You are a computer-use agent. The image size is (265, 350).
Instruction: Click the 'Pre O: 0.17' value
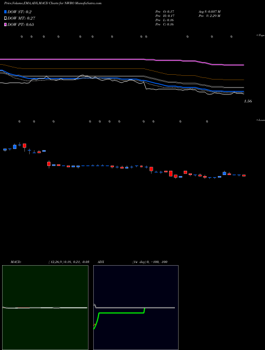coord(165,11)
